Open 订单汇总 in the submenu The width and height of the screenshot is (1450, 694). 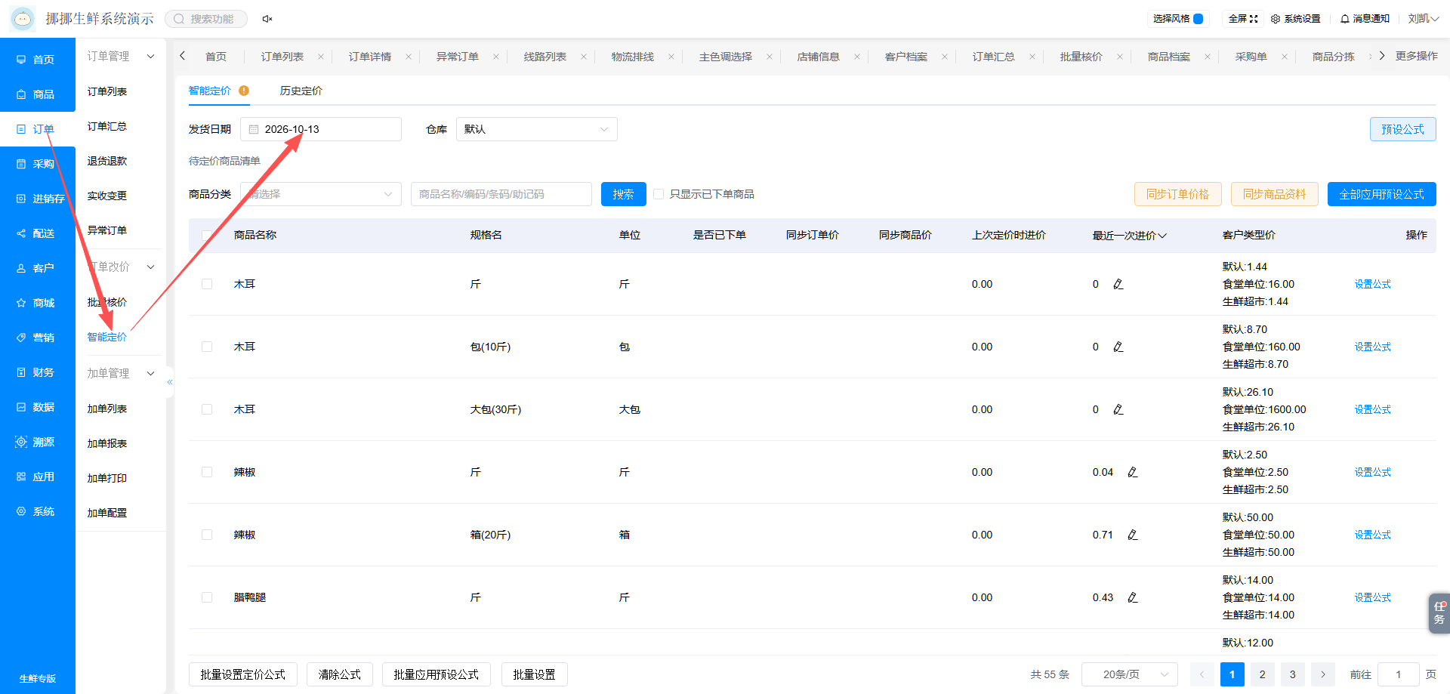(106, 126)
